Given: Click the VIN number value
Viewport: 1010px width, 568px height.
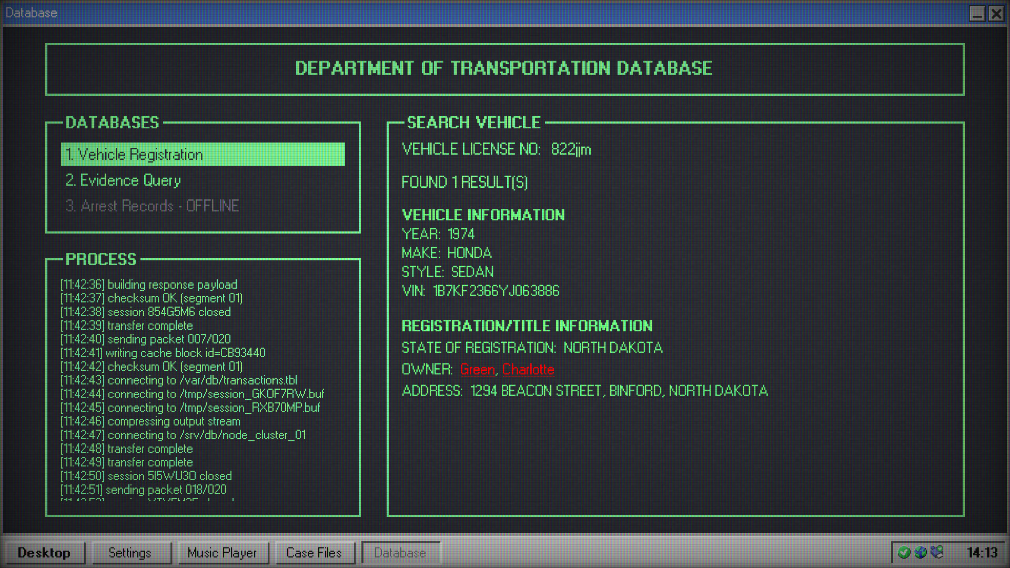Looking at the screenshot, I should (x=496, y=291).
